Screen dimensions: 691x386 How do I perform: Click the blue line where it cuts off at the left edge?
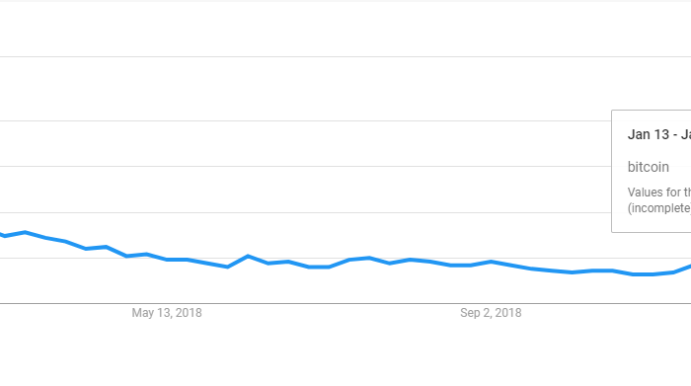pyautogui.click(x=2, y=235)
